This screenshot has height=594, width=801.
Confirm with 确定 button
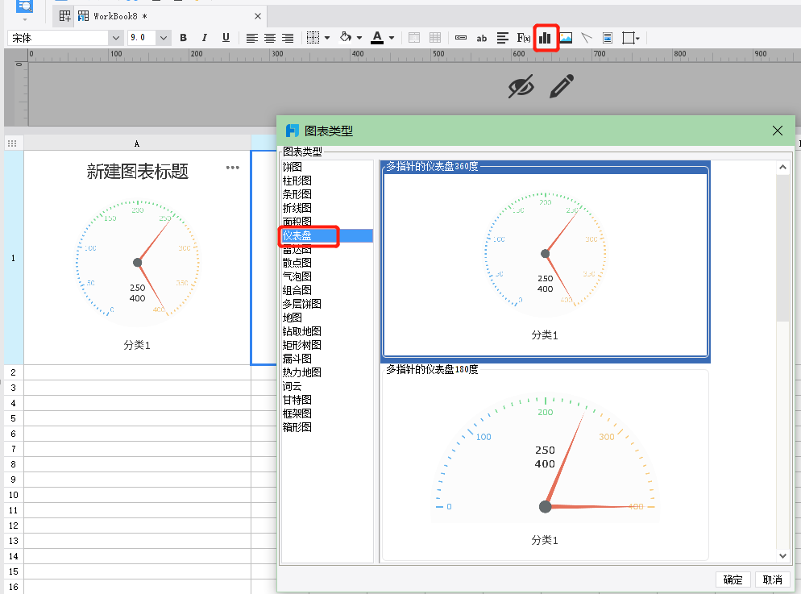point(733,579)
